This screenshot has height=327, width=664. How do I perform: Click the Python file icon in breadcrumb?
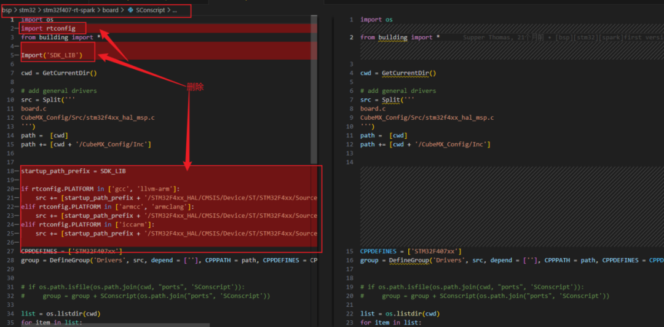[130, 10]
